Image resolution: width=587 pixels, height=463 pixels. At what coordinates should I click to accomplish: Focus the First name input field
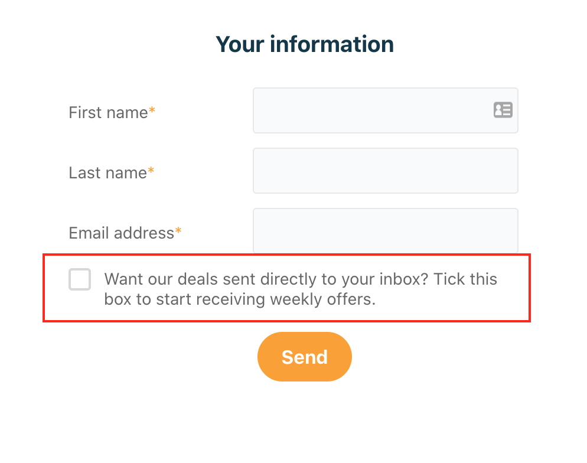click(x=385, y=110)
